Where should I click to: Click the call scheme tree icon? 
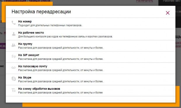coord(13,90)
